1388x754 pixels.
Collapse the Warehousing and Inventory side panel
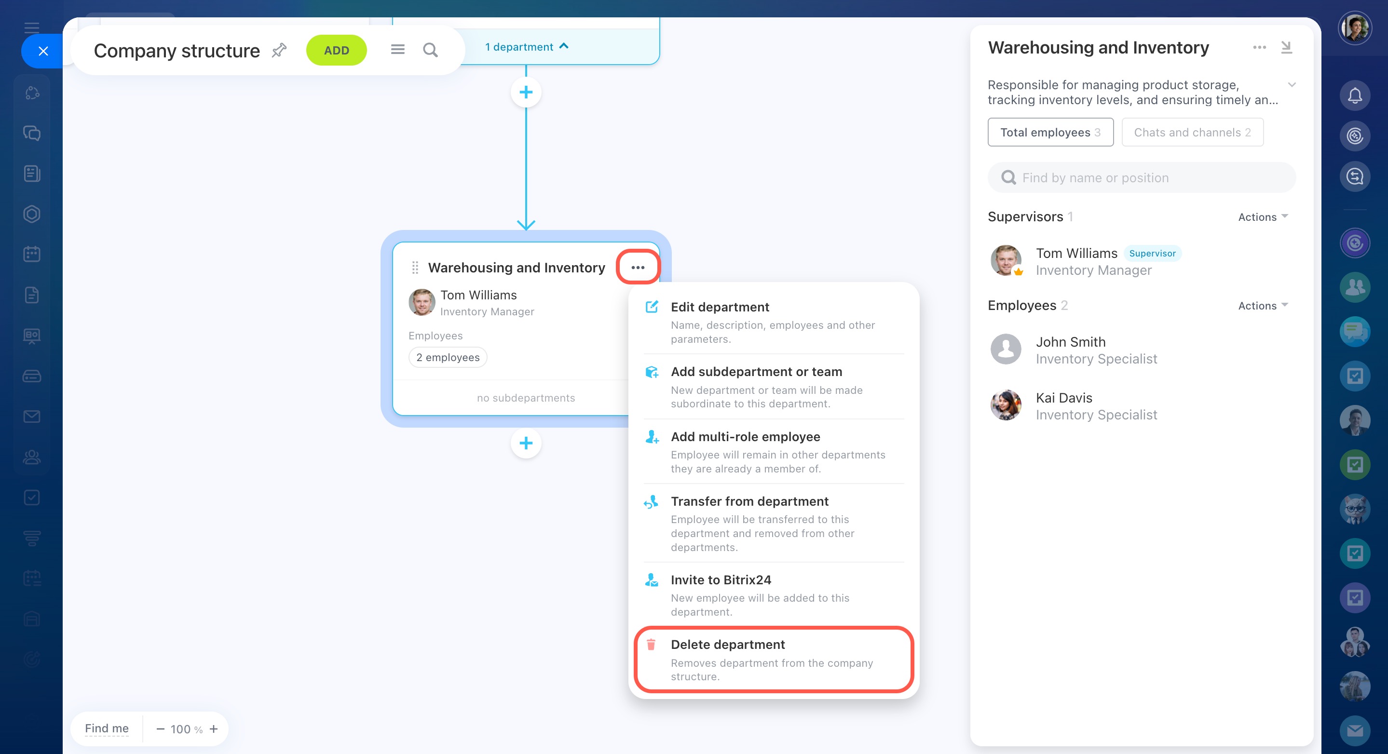point(1287,47)
